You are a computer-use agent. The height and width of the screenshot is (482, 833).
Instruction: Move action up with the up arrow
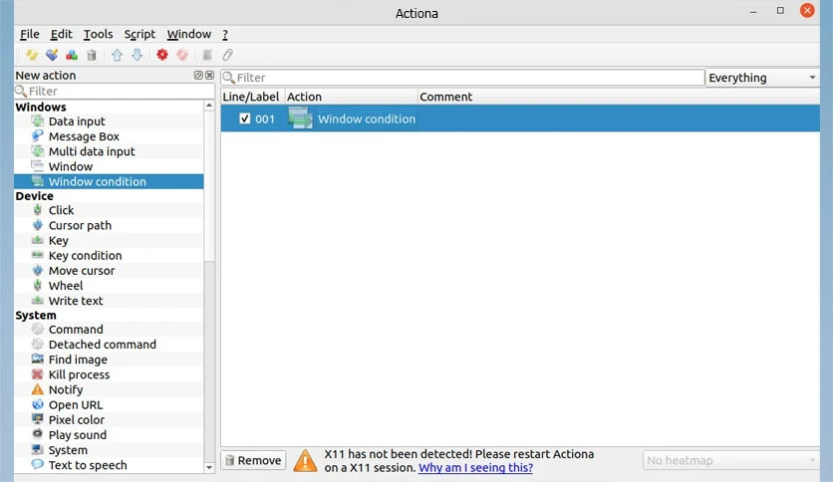118,55
